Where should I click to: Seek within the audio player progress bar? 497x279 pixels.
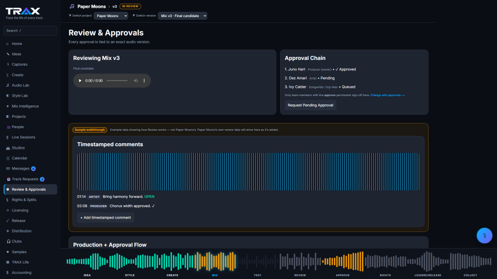(117, 81)
